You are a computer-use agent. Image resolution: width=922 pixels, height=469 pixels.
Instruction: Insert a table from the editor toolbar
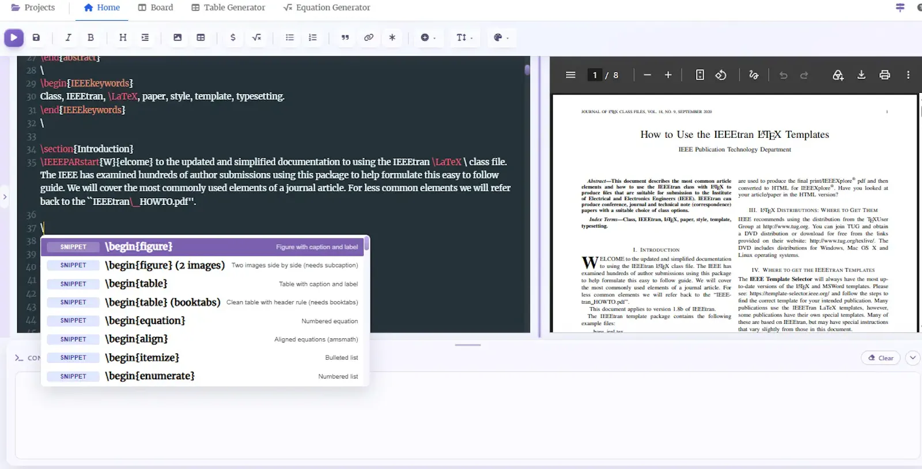coord(201,37)
